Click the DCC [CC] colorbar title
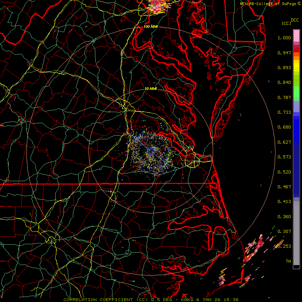The image size is (302, 302). point(290,22)
